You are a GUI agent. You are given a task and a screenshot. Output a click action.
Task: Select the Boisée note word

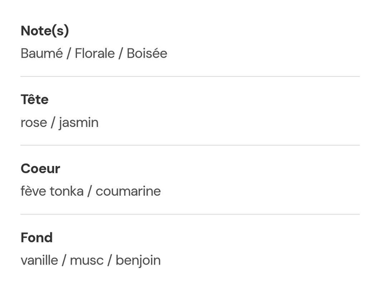point(147,54)
